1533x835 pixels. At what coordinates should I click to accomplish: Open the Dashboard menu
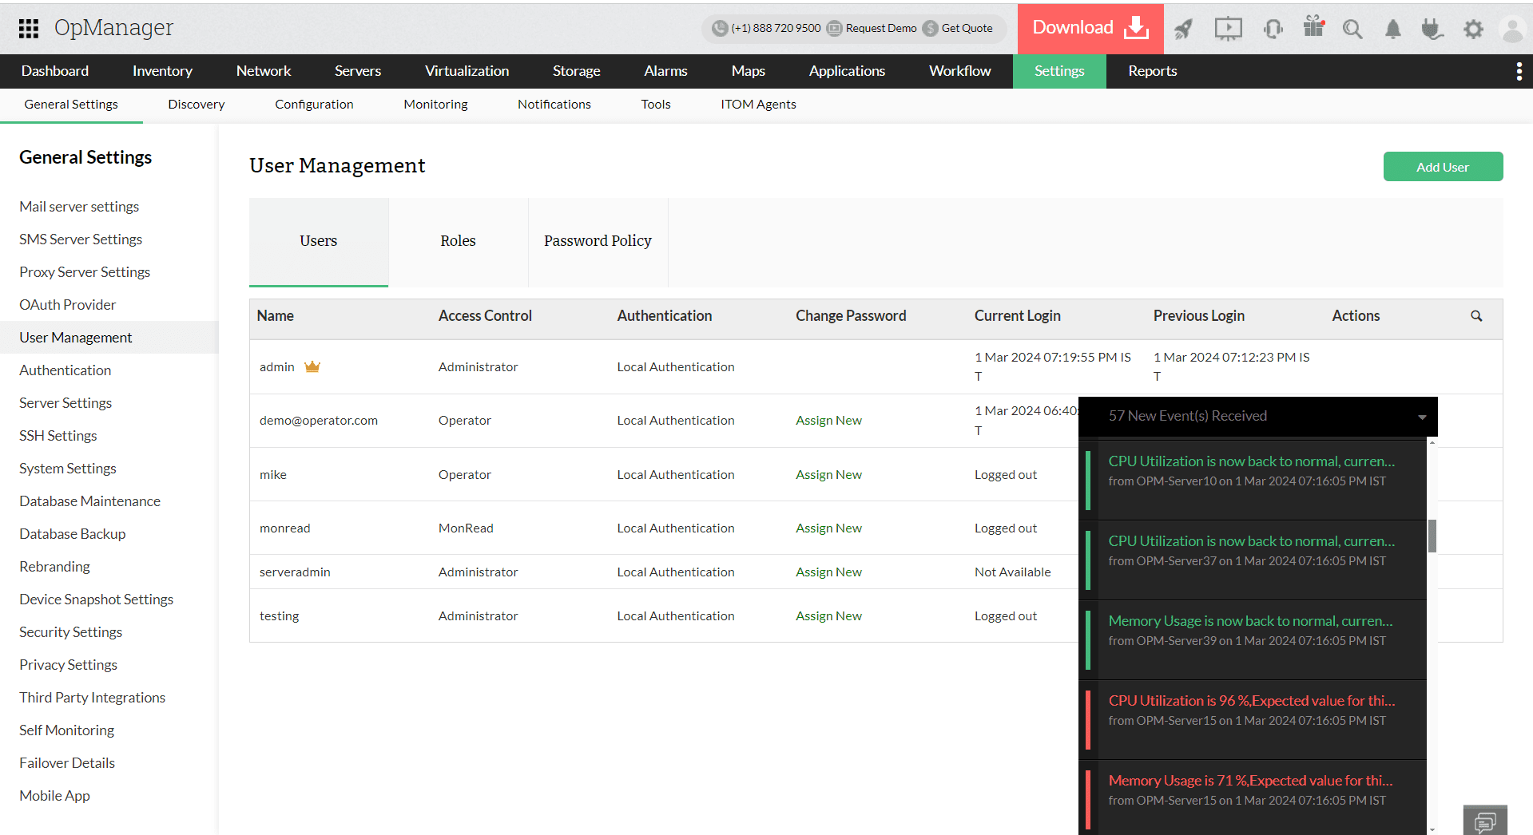[x=55, y=71]
